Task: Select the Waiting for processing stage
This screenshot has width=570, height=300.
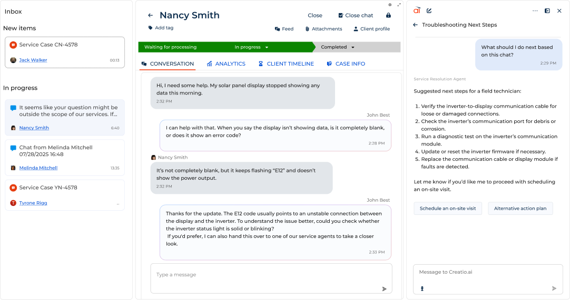Action: tap(170, 47)
